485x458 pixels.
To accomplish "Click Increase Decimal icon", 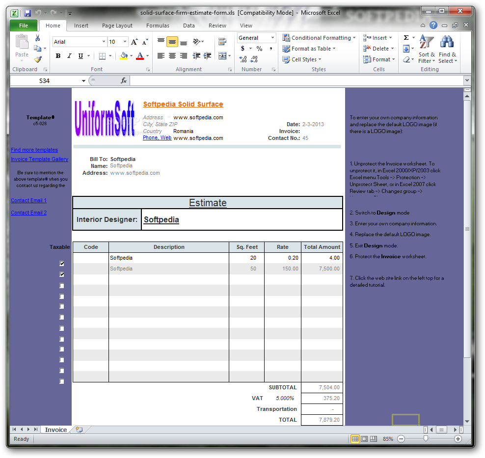I will coord(243,59).
